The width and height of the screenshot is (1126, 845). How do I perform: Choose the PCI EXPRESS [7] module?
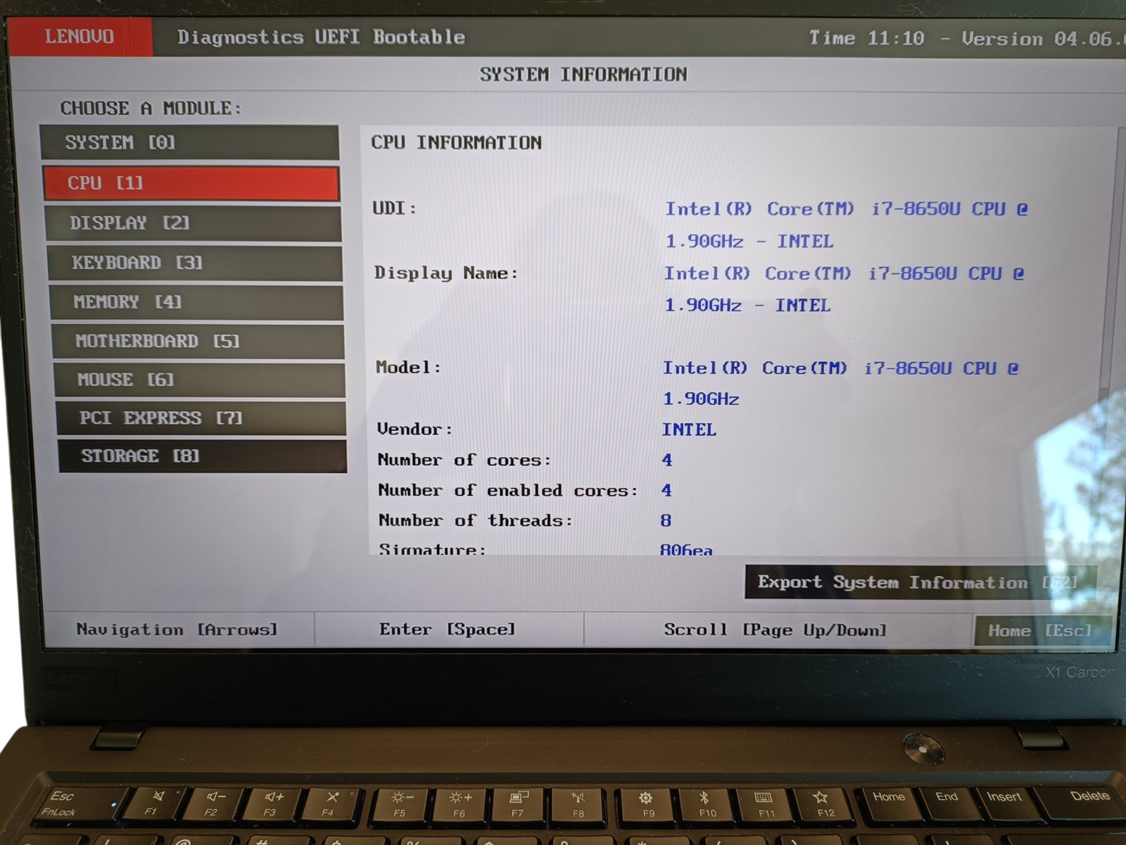pos(201,418)
